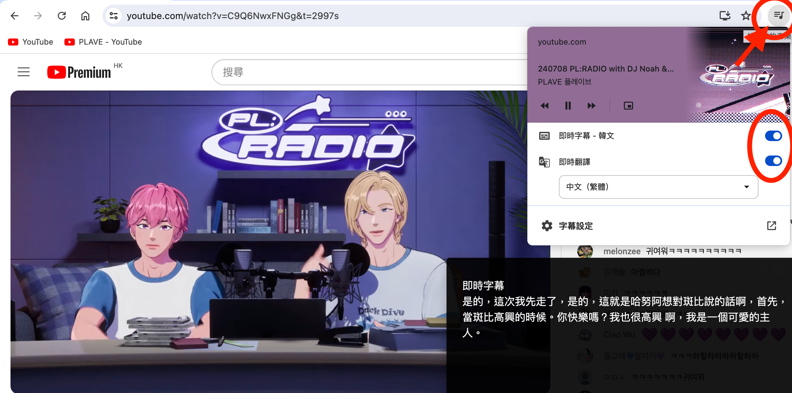Click the 即時字幕 caption overlay box
Viewport: 792px width, 393px height.
pyautogui.click(x=619, y=325)
